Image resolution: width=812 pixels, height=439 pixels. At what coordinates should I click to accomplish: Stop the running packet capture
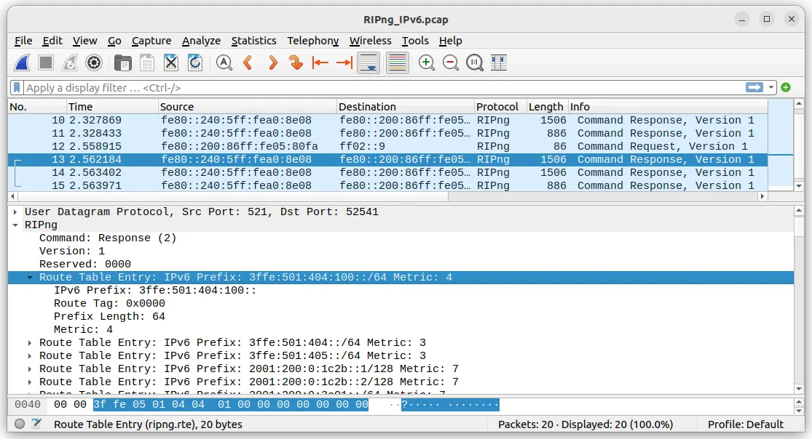[46, 63]
